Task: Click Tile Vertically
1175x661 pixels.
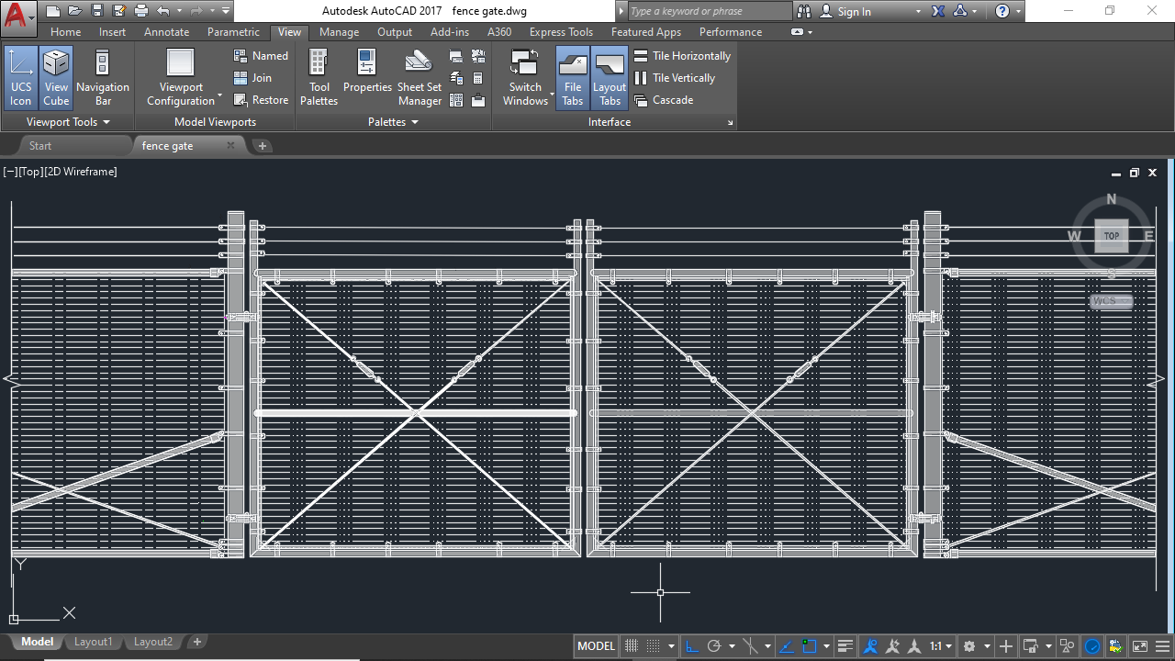Action: pyautogui.click(x=675, y=78)
